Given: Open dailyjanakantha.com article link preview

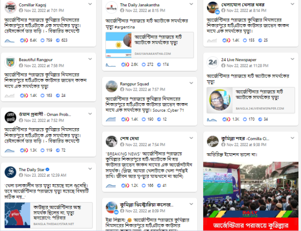Looking at the screenshot, I should 150,45.
